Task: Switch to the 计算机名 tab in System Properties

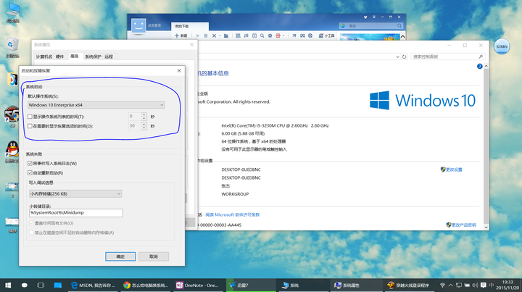Action: 44,57
